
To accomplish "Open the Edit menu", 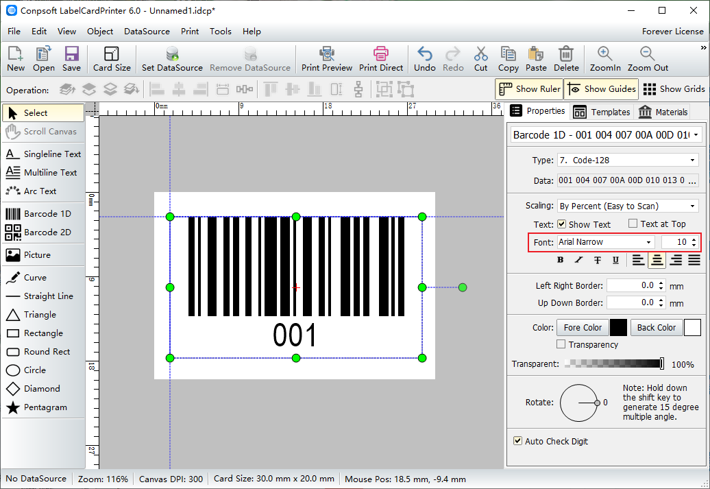I will (39, 32).
